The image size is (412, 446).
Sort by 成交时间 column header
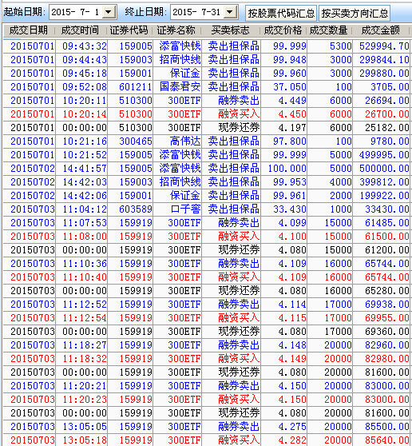click(80, 30)
